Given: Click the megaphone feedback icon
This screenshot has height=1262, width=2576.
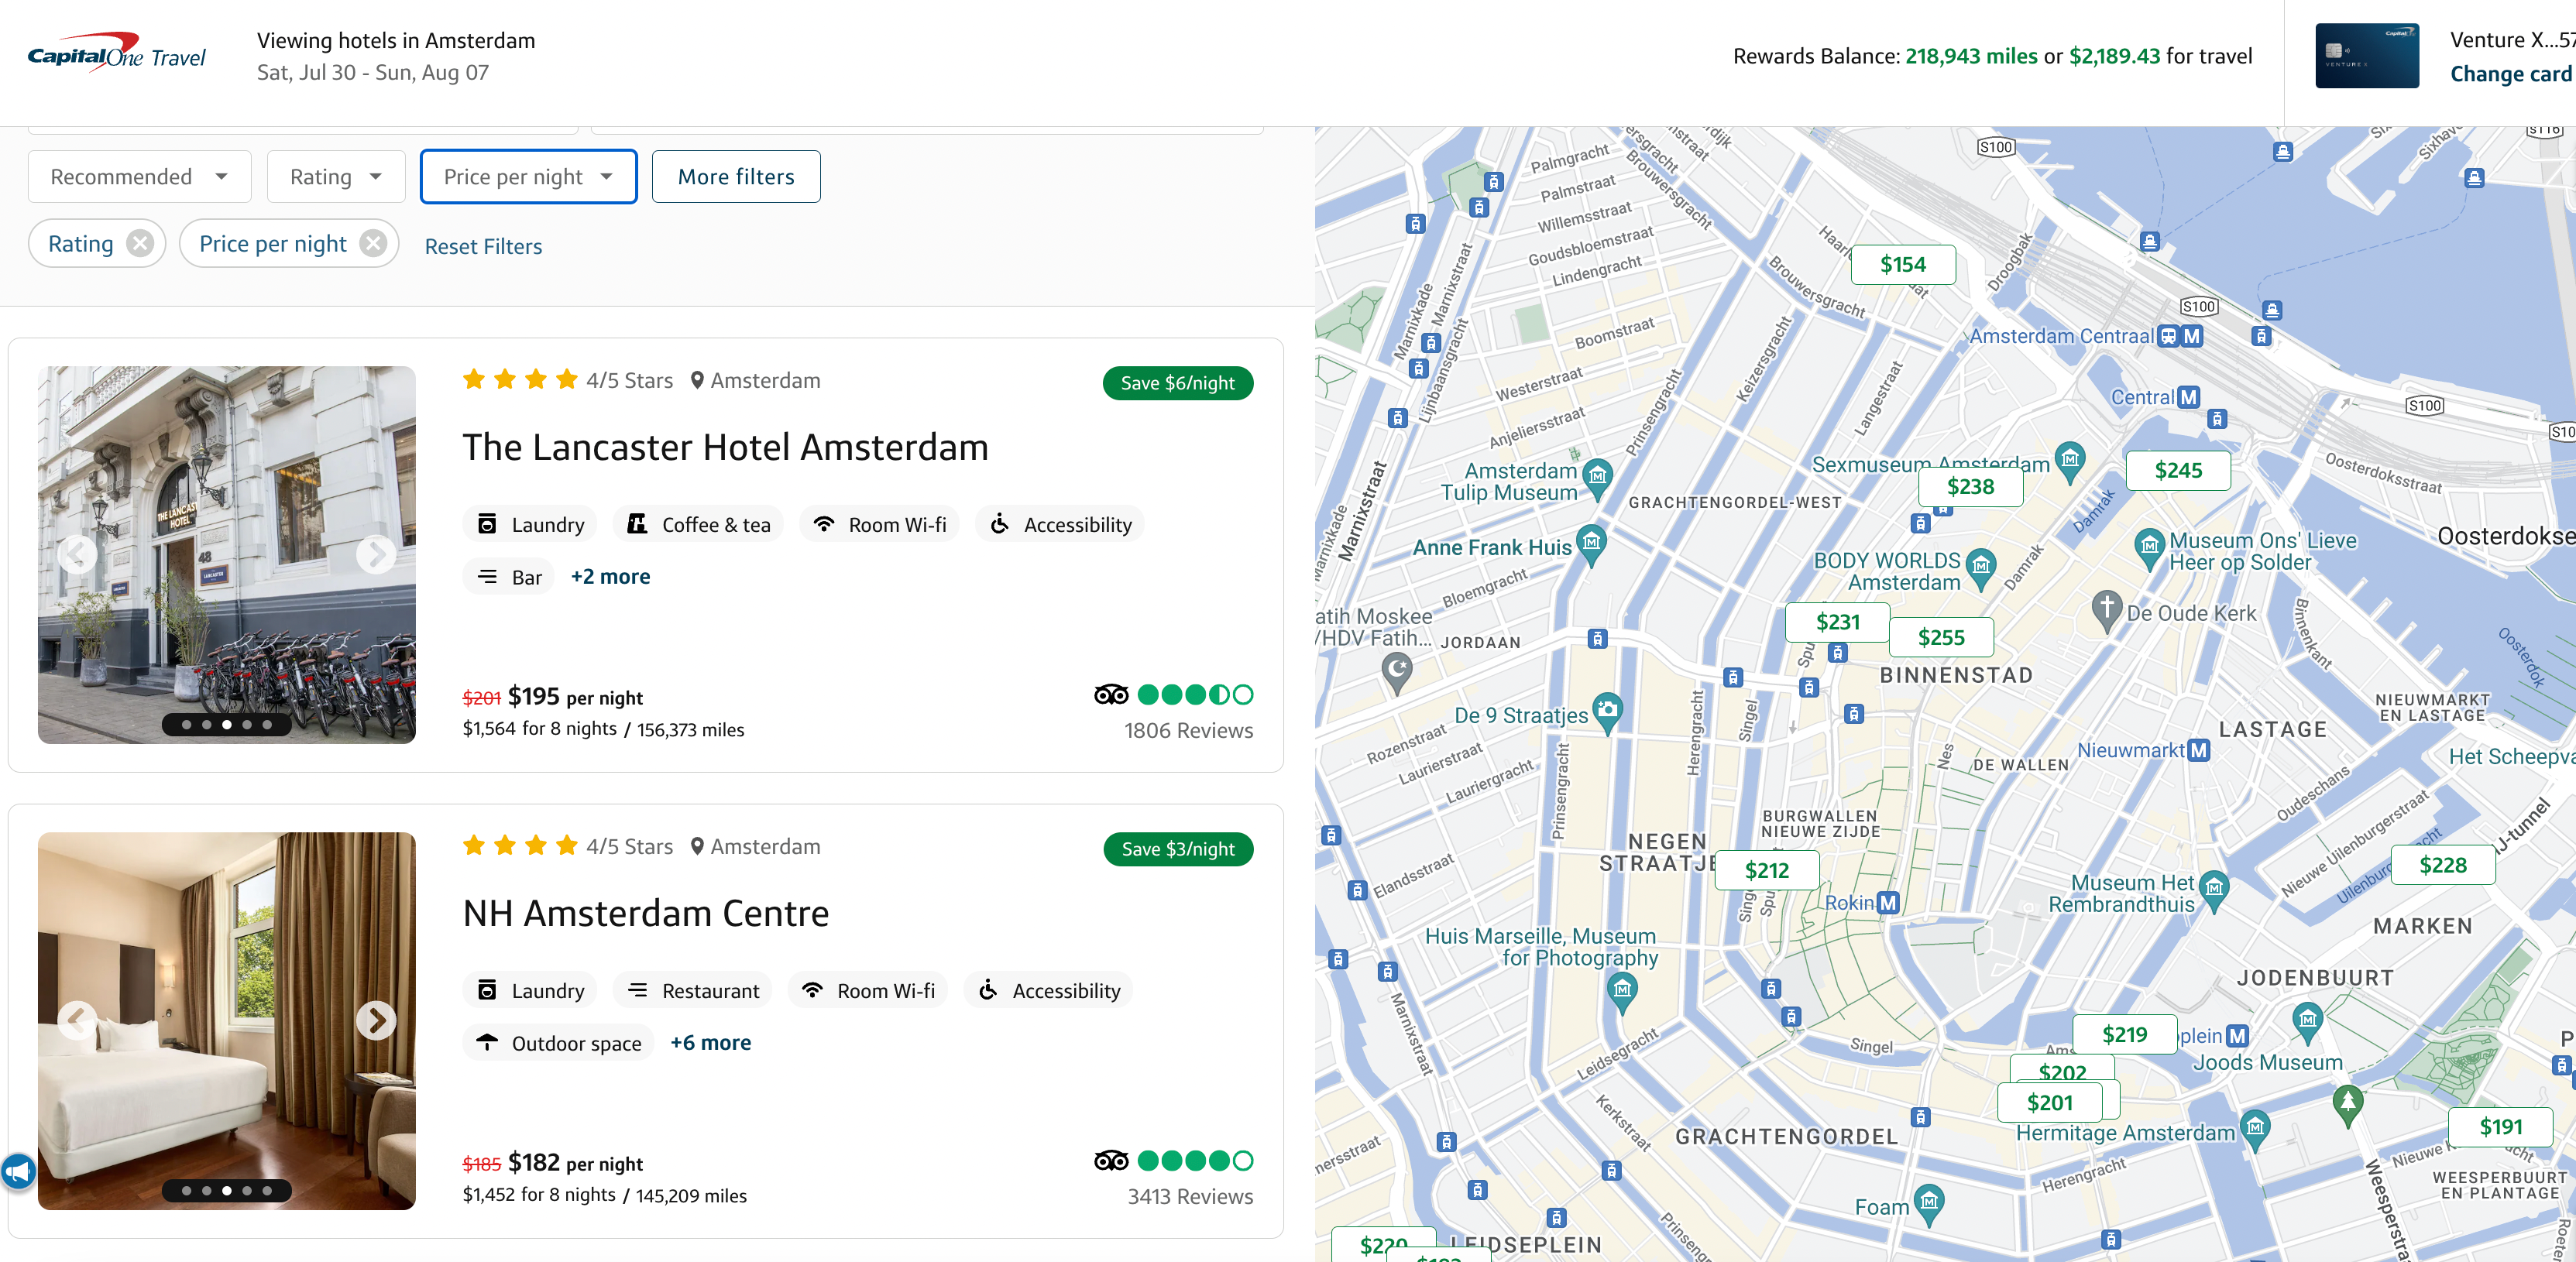Looking at the screenshot, I should click(19, 1171).
